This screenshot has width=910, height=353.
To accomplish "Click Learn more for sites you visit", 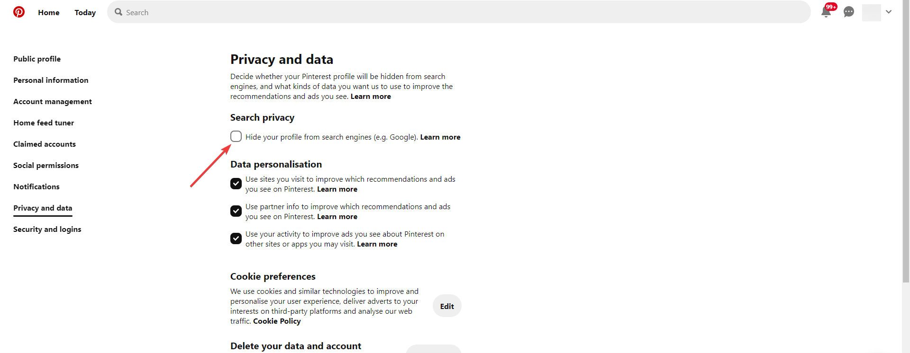I will click(337, 189).
